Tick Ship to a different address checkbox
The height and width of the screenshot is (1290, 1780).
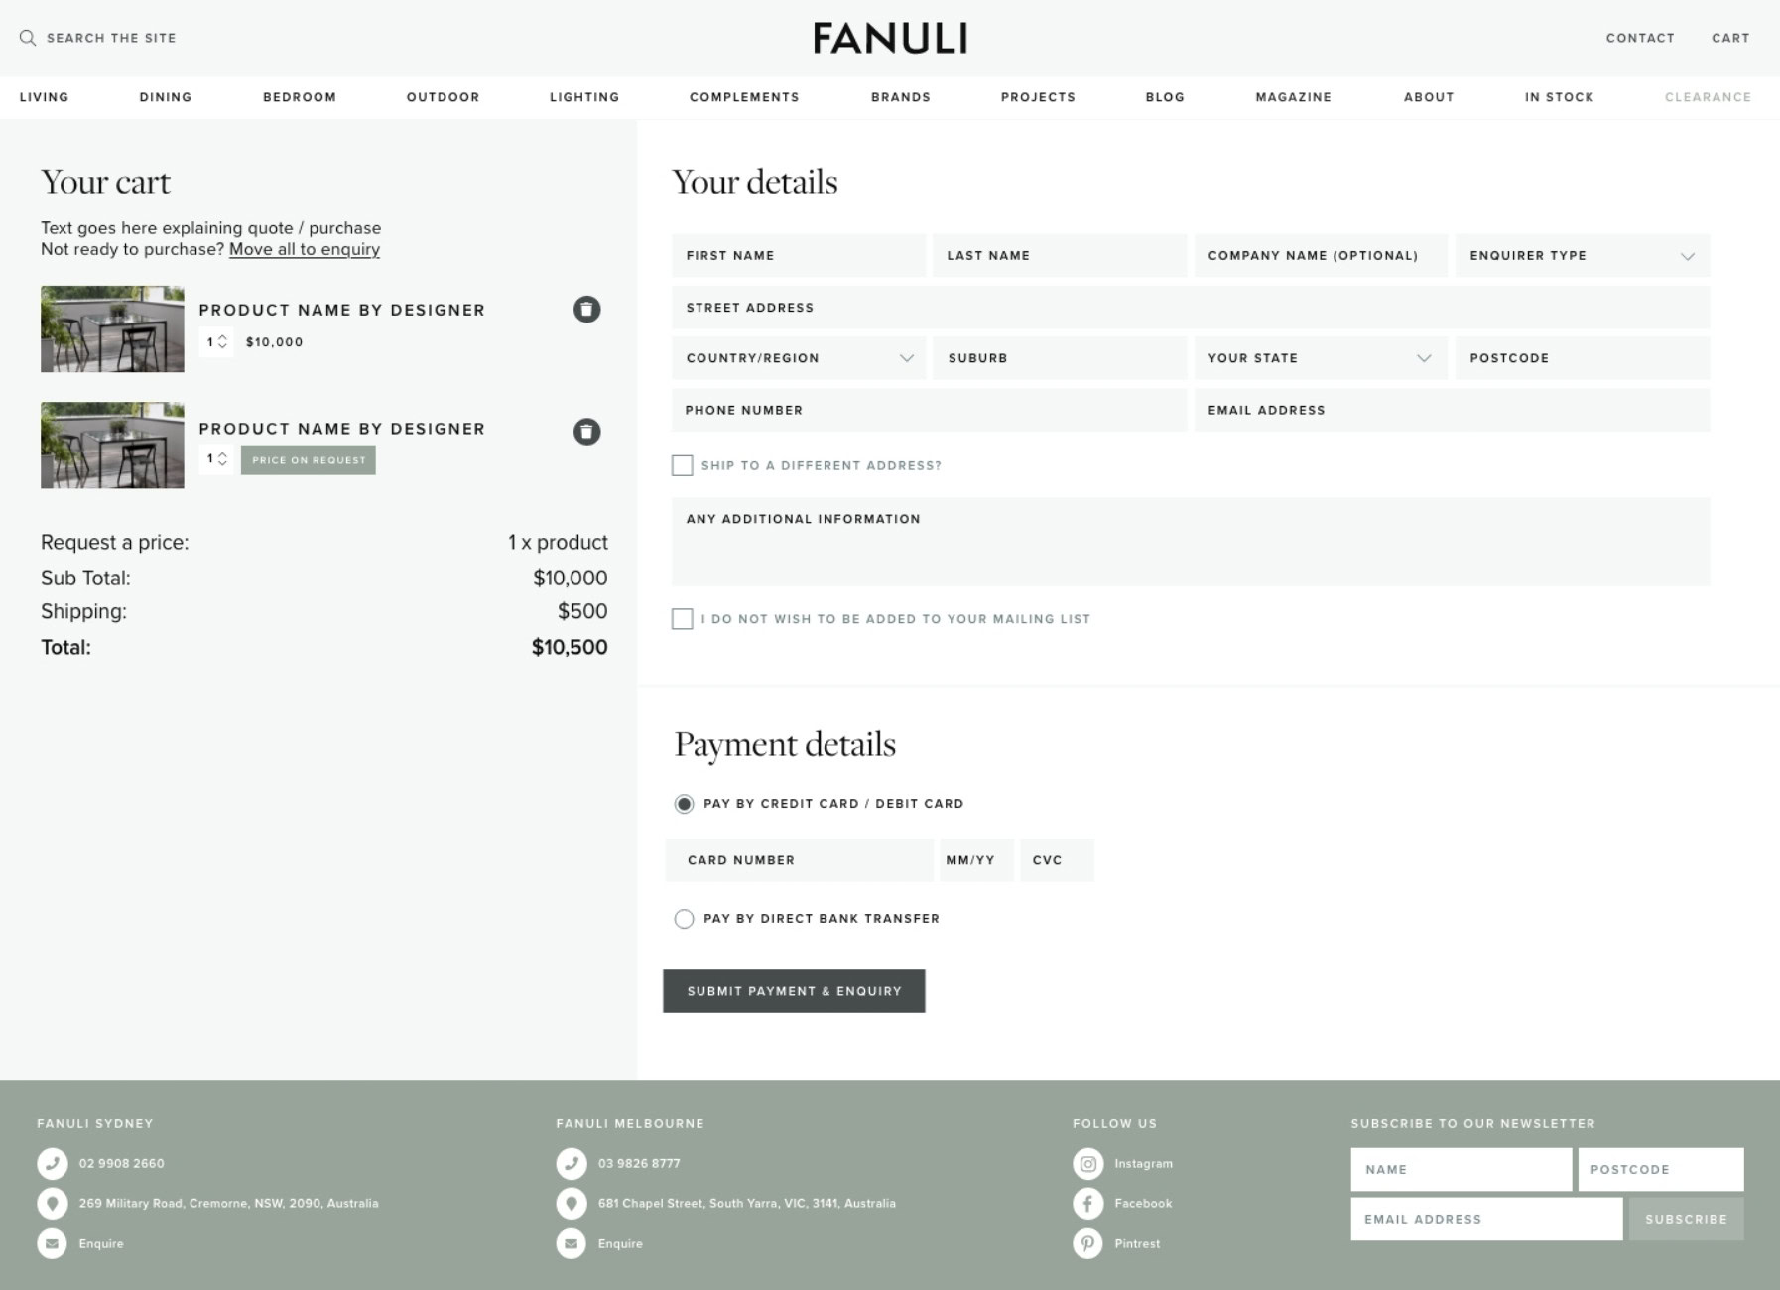pyautogui.click(x=682, y=465)
